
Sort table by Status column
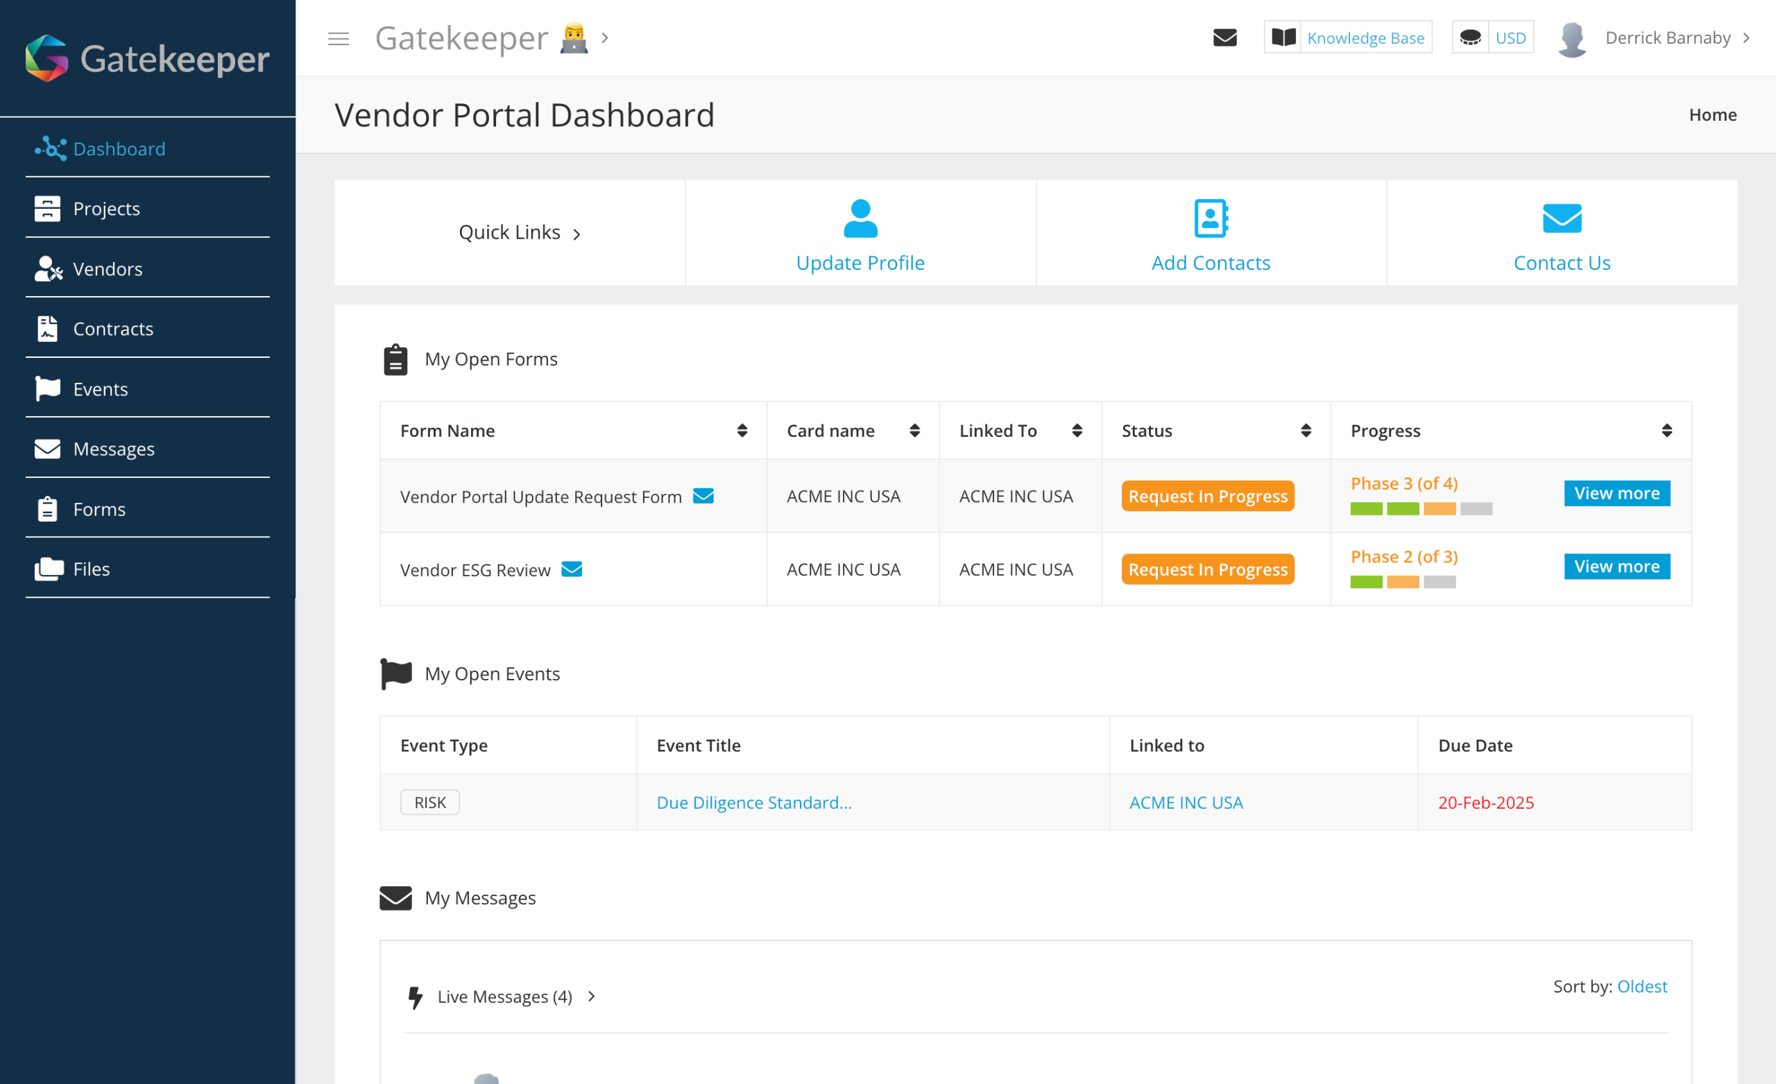point(1306,430)
